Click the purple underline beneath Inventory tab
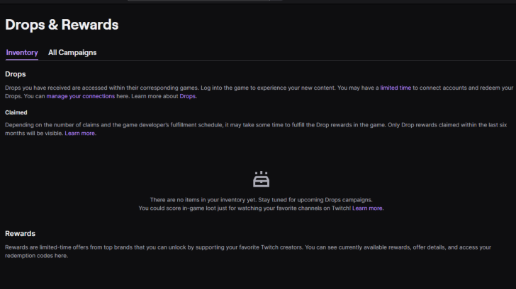Viewport: 516px width, 289px height. click(x=22, y=60)
